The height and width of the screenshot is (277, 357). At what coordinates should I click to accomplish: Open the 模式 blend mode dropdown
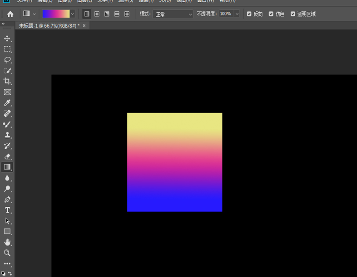click(173, 14)
